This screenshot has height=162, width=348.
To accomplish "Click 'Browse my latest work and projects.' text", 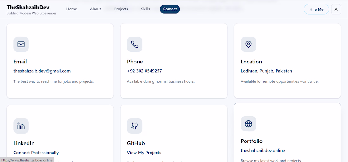I will pyautogui.click(x=271, y=161).
